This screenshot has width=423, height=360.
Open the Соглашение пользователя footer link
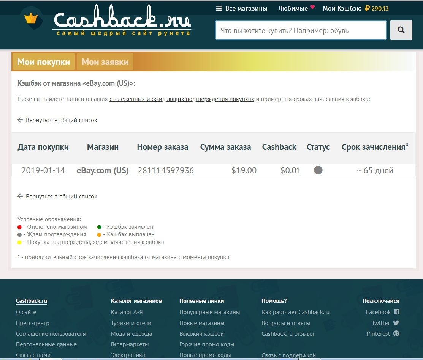tap(51, 333)
